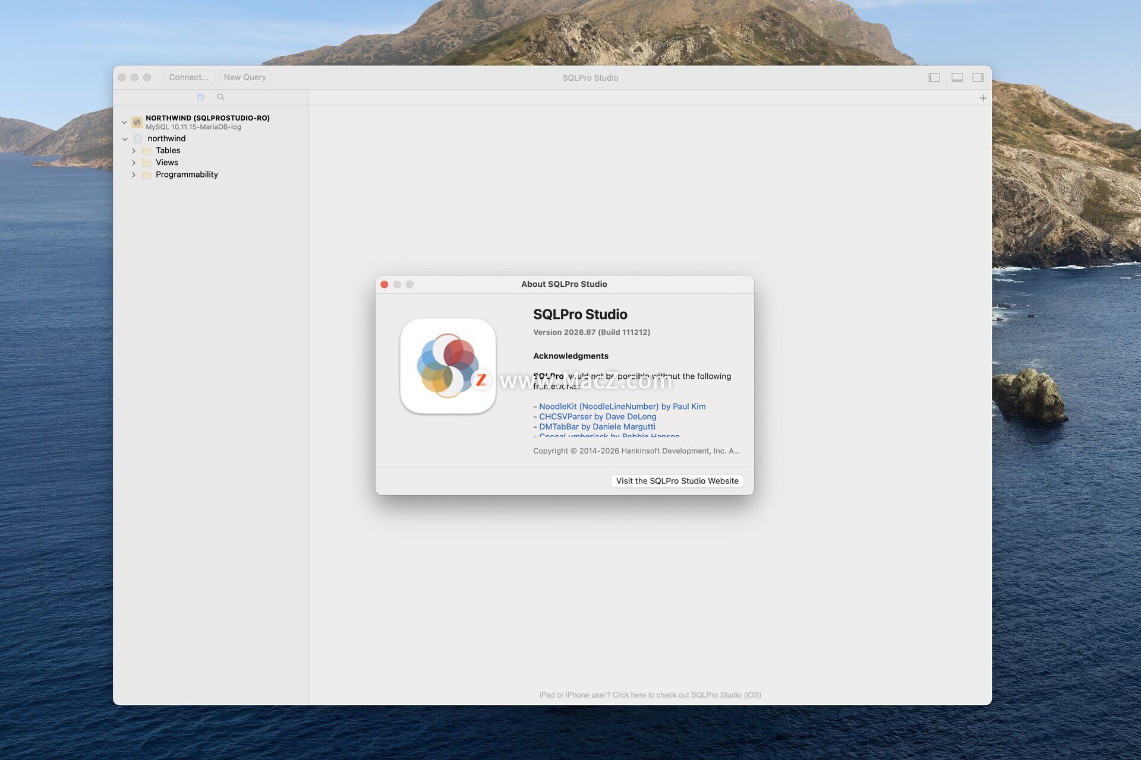Click the sidebar search magnifier icon
Image resolution: width=1141 pixels, height=760 pixels.
pyautogui.click(x=220, y=97)
